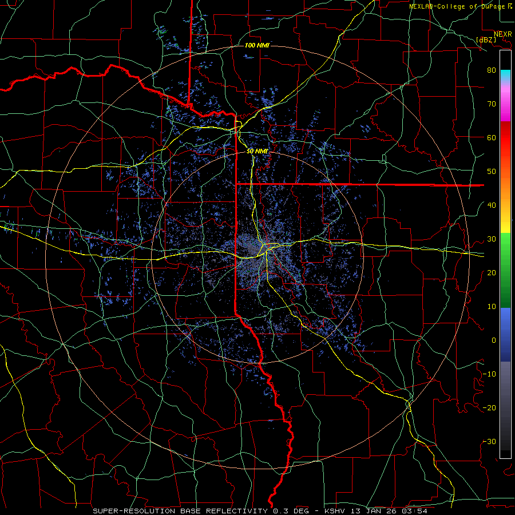
Task: Click the 60 value on the dBZ scale
Action: pyautogui.click(x=492, y=137)
